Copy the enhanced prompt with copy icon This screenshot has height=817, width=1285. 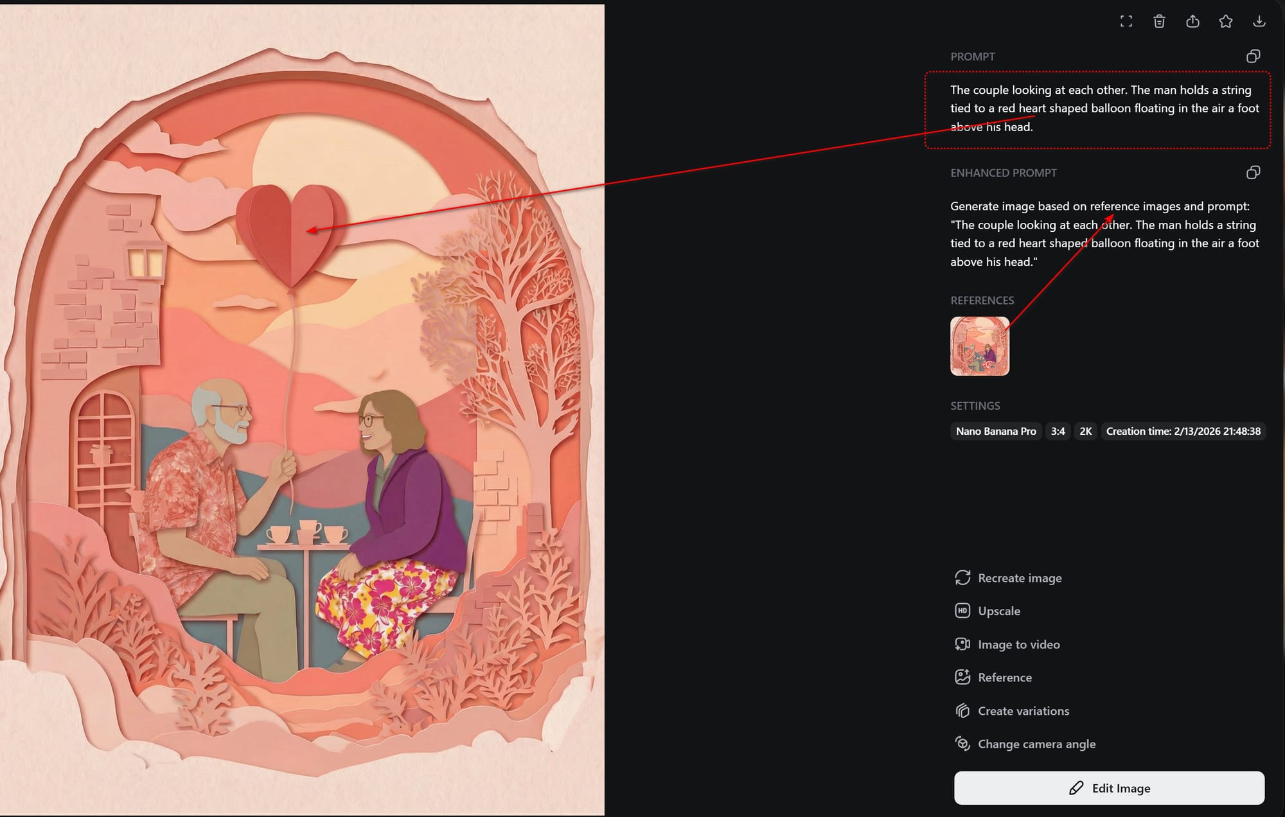pos(1253,173)
